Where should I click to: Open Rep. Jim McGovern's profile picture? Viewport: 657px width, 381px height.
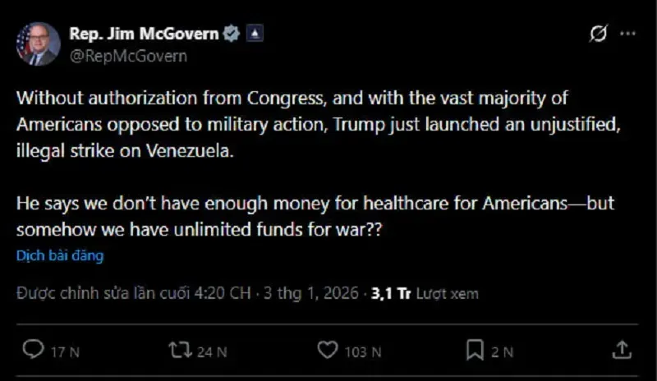(38, 44)
